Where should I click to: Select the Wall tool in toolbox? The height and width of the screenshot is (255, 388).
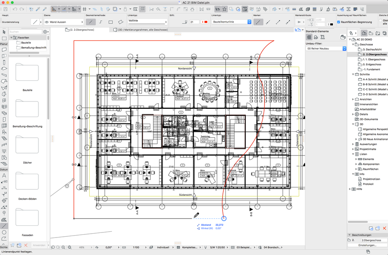[x=4, y=49]
